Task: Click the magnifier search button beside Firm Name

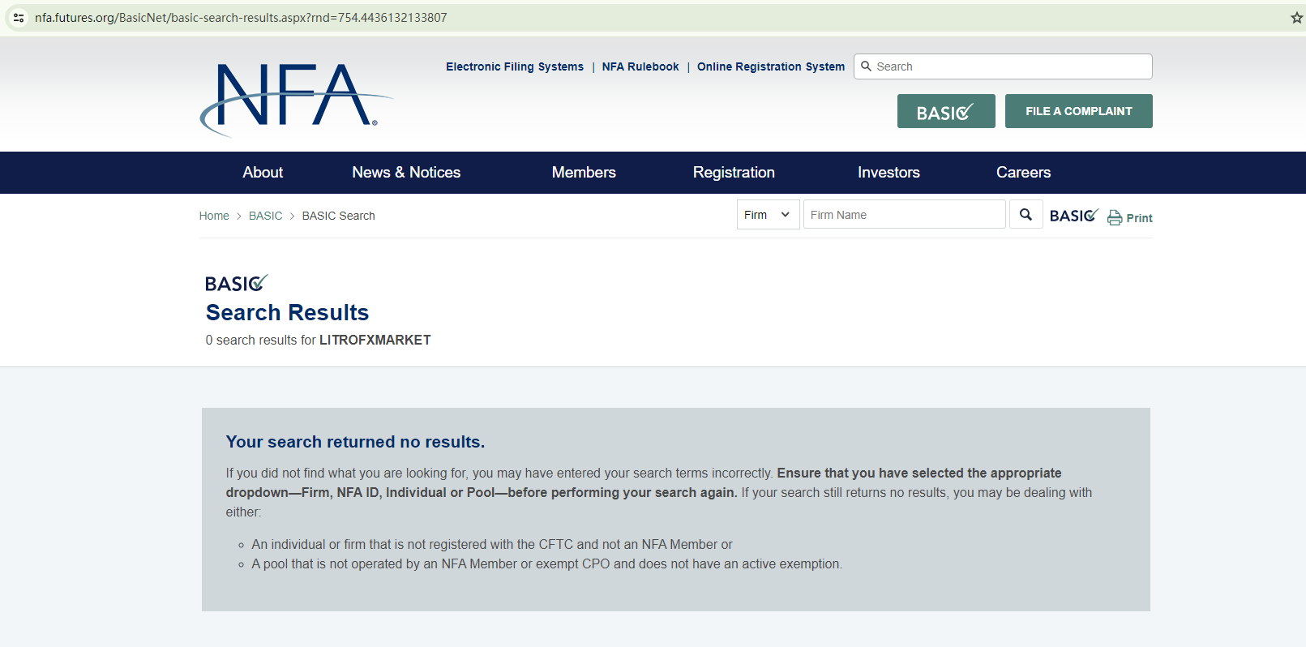Action: click(x=1026, y=215)
